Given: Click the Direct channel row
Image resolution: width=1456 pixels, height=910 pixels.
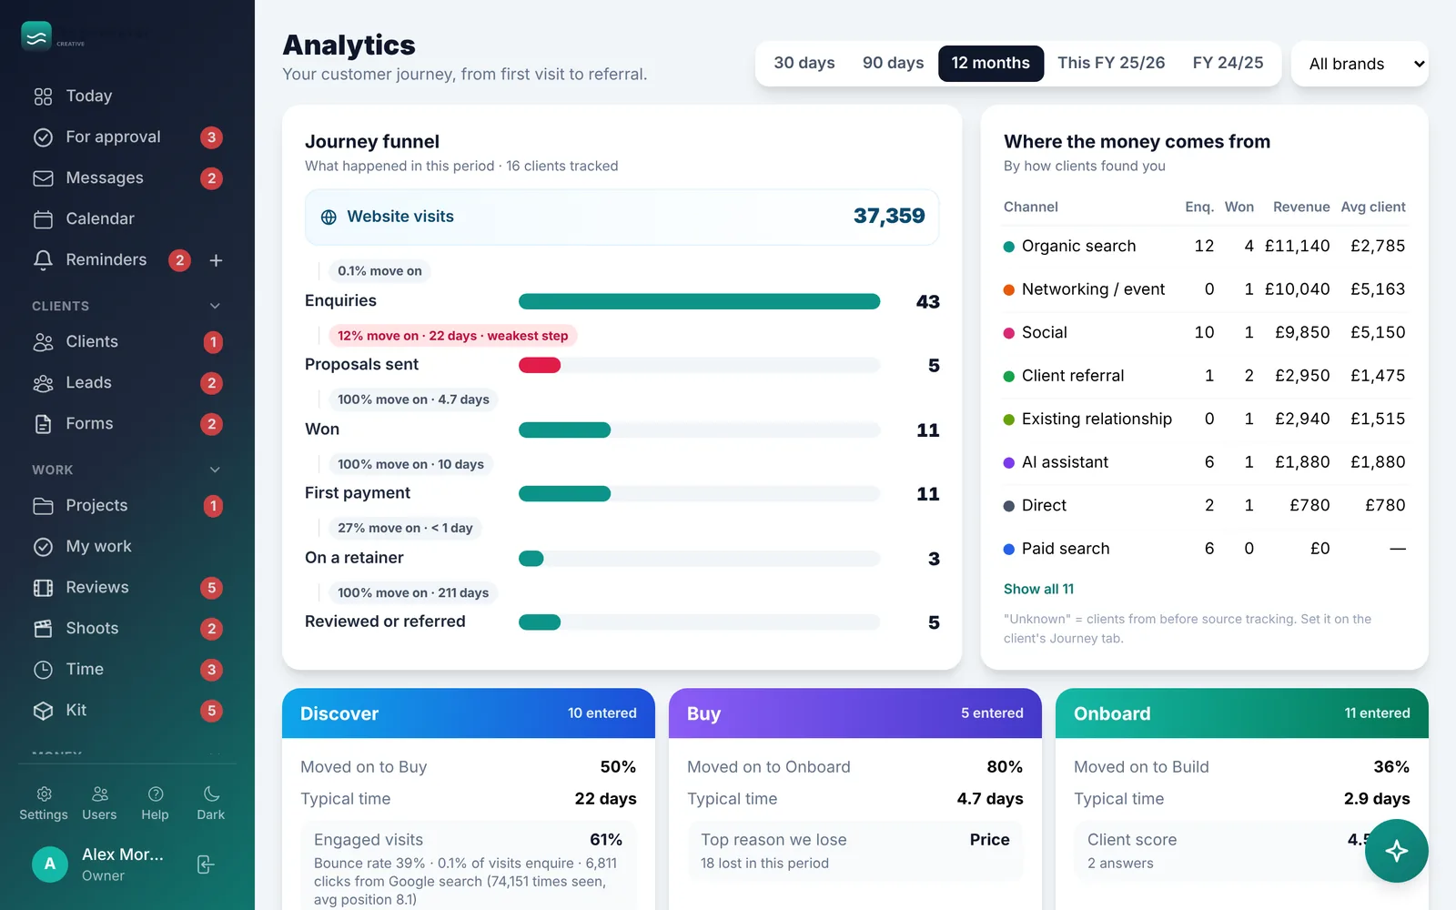Looking at the screenshot, I should [x=1205, y=505].
